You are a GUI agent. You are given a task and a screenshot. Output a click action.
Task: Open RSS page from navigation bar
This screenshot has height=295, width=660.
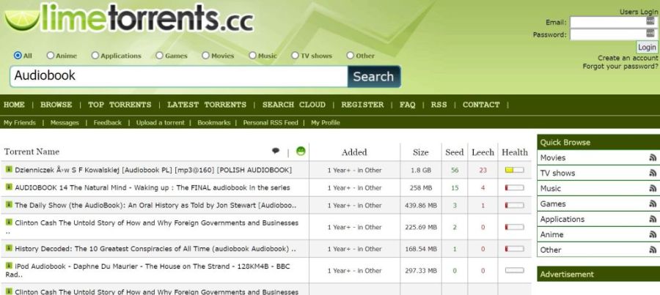(439, 105)
